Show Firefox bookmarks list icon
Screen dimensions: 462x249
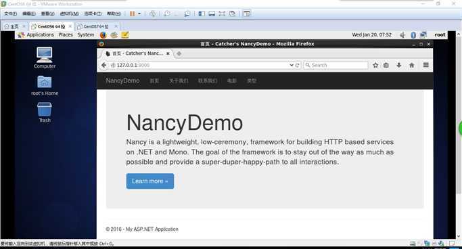(386, 65)
